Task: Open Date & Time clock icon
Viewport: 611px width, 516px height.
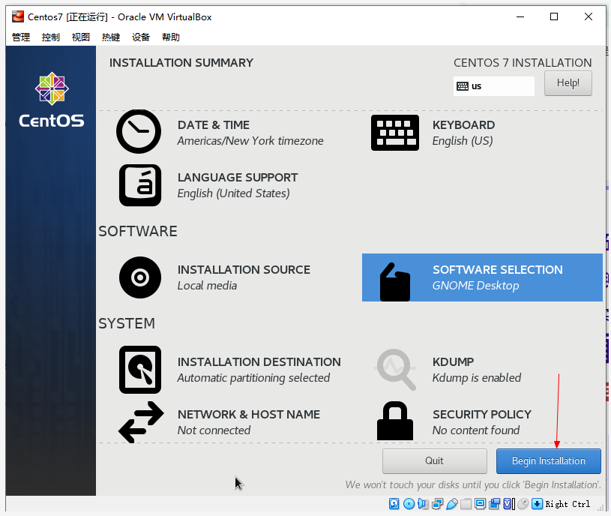Action: tap(139, 131)
